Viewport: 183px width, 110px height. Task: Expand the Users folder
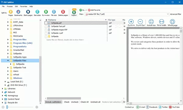click(x=8, y=71)
